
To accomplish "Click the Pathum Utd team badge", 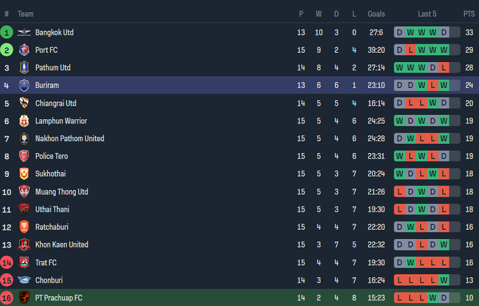I will coord(24,68).
